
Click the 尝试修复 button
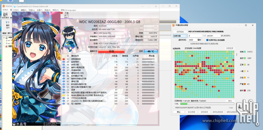click(x=191, y=112)
